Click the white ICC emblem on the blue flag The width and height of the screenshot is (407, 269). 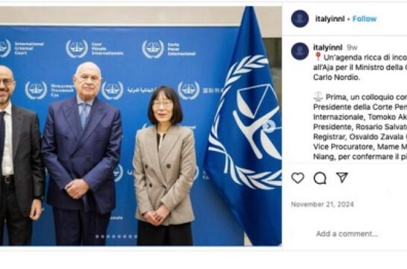(245, 122)
